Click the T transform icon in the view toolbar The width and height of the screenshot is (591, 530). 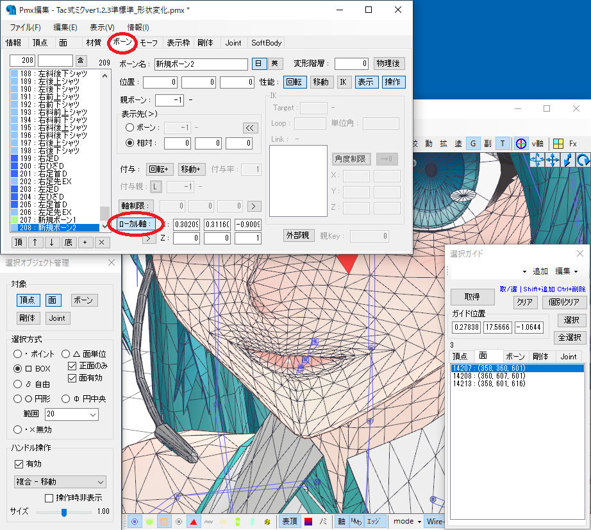point(503,144)
